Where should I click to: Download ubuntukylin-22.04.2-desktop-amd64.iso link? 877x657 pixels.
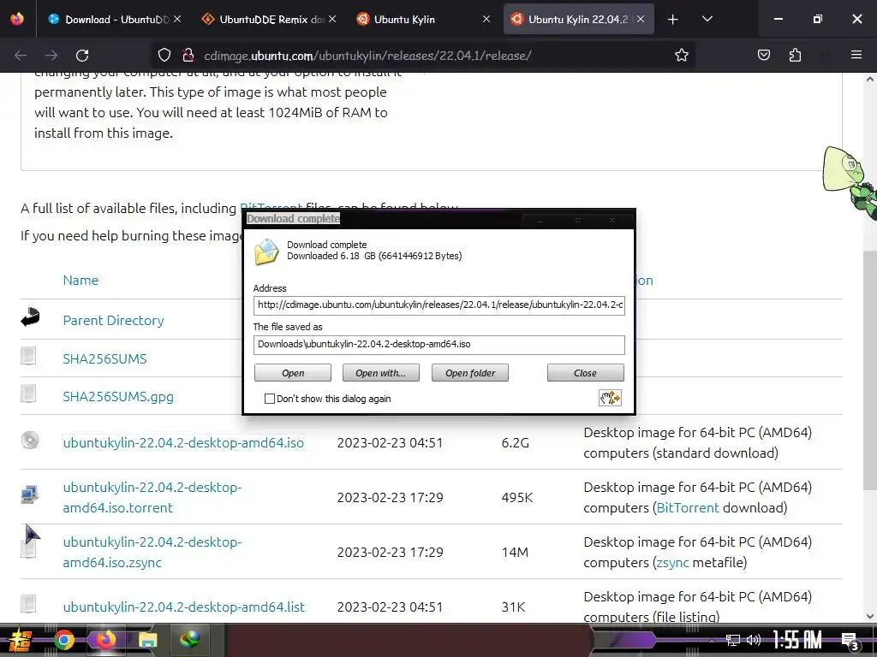[x=183, y=442]
